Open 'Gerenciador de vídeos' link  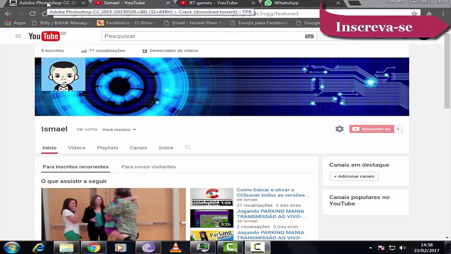[x=170, y=51]
